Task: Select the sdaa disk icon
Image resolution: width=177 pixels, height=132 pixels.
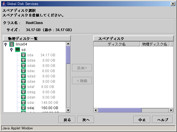Action: (23, 60)
